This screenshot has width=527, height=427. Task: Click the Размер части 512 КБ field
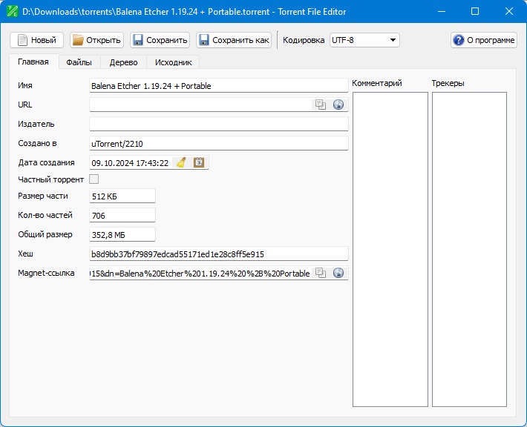point(122,196)
